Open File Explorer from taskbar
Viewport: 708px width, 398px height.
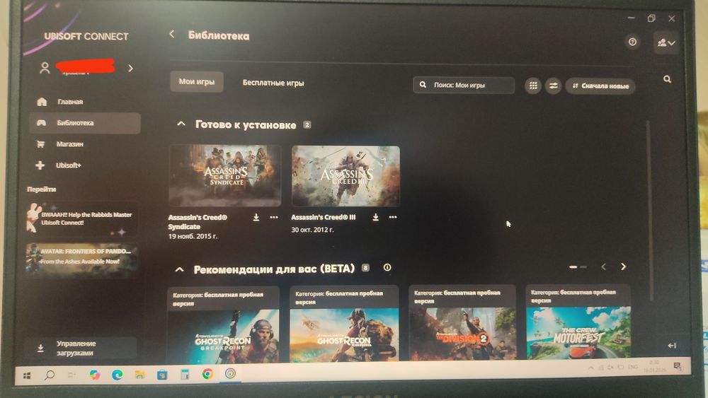coord(140,375)
